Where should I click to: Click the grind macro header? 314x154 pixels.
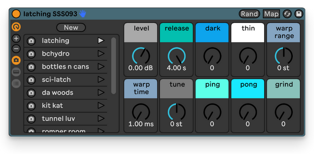click(283, 89)
